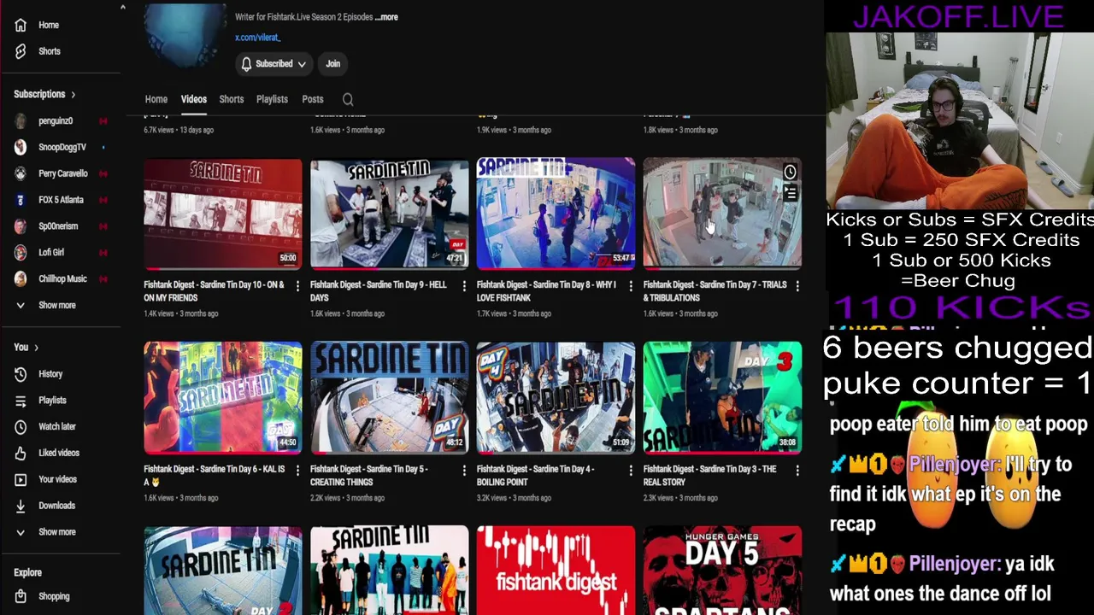The height and width of the screenshot is (615, 1094).
Task: Open the three-dot menu for Sardine Tin Day 7
Action: click(x=797, y=286)
